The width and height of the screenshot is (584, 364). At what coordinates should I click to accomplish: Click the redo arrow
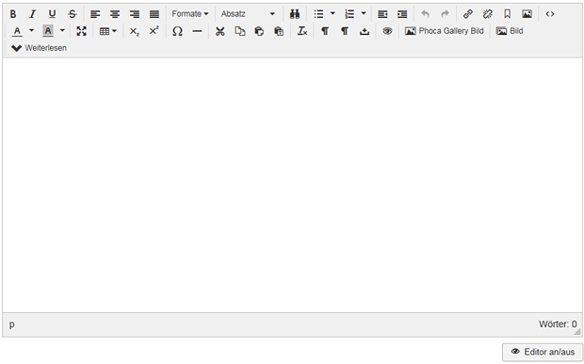(446, 14)
